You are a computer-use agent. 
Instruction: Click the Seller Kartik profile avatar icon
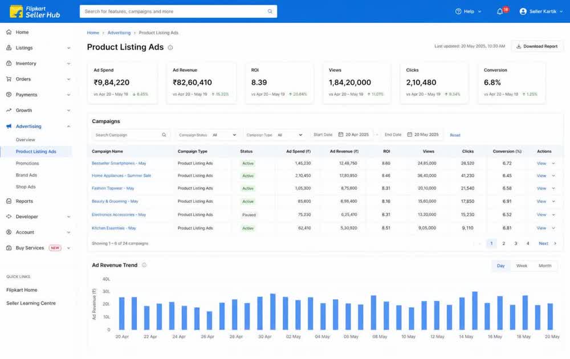tap(523, 11)
